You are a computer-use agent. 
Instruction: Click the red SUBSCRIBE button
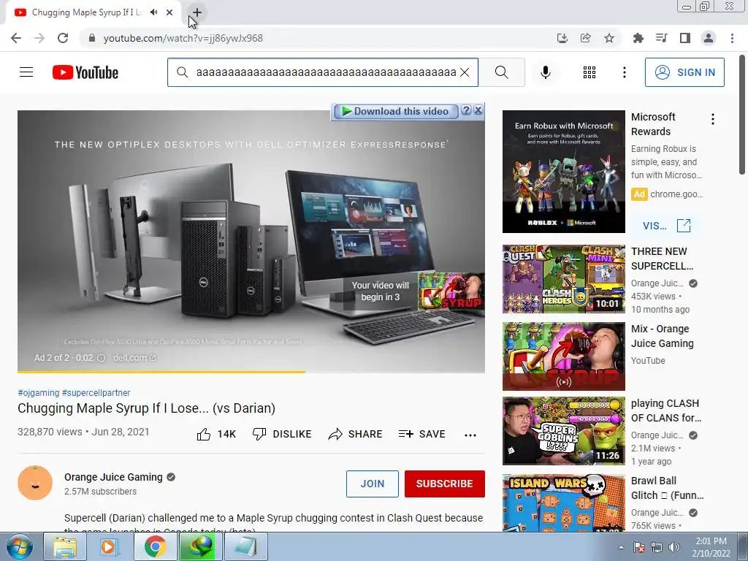pyautogui.click(x=445, y=484)
